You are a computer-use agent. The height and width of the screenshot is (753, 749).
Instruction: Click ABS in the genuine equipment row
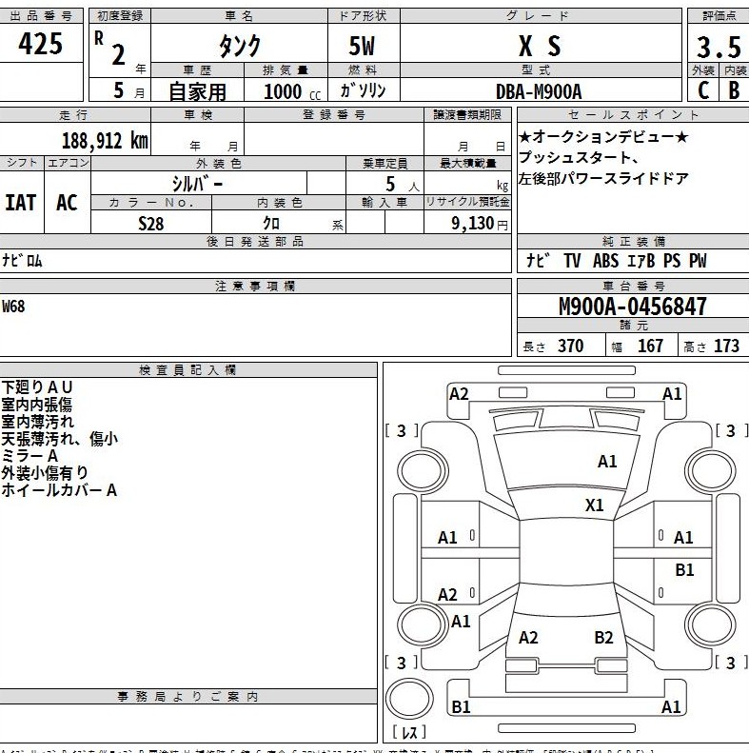pos(605,261)
